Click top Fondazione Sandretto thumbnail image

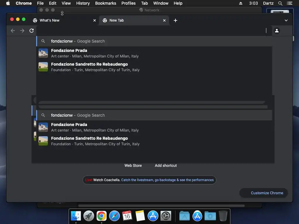[x=43, y=67]
